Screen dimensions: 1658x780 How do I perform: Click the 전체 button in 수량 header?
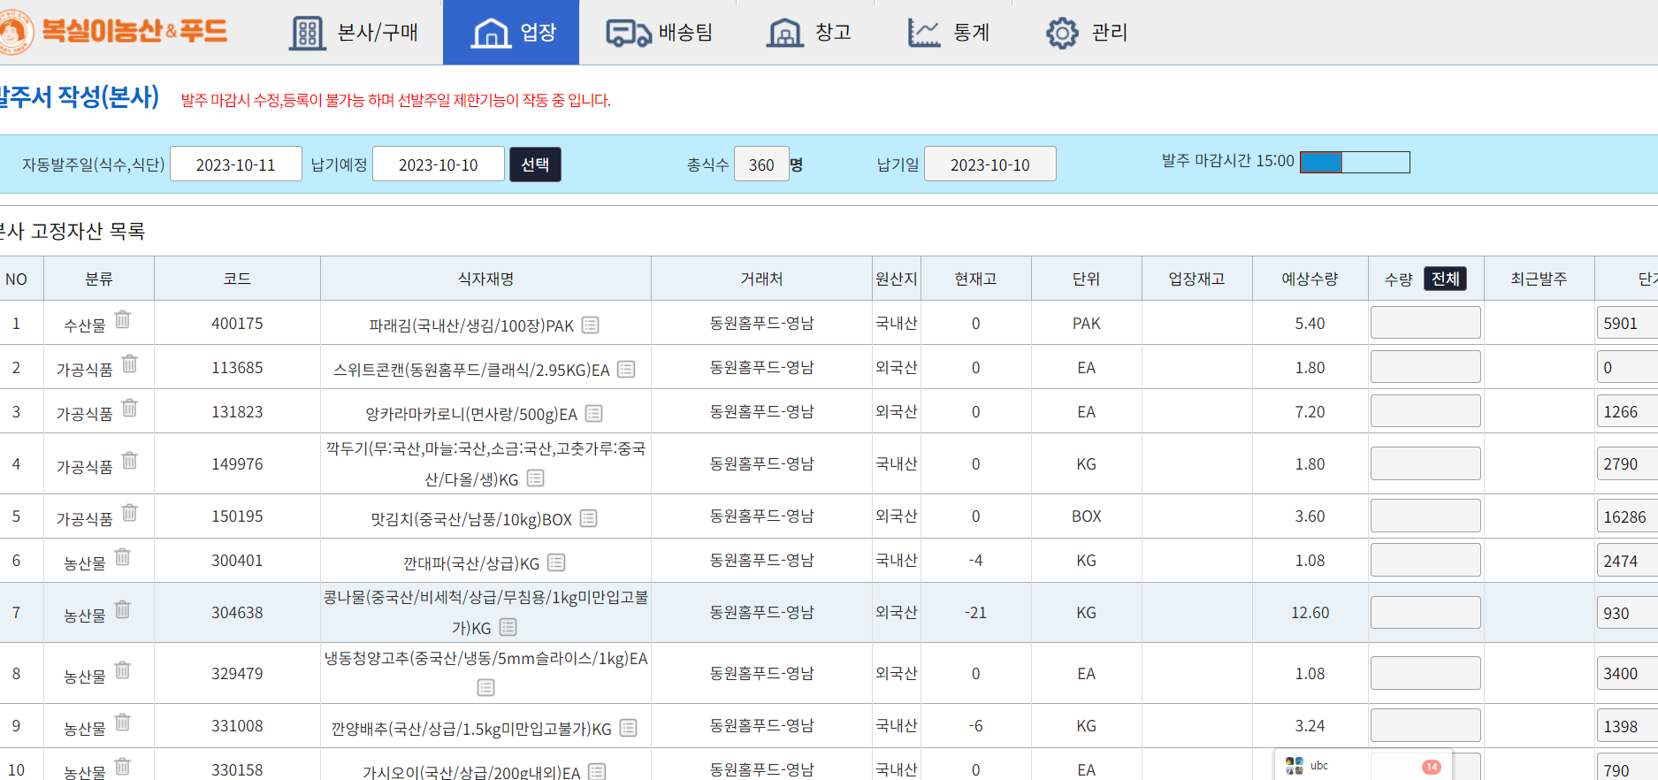pyautogui.click(x=1445, y=279)
